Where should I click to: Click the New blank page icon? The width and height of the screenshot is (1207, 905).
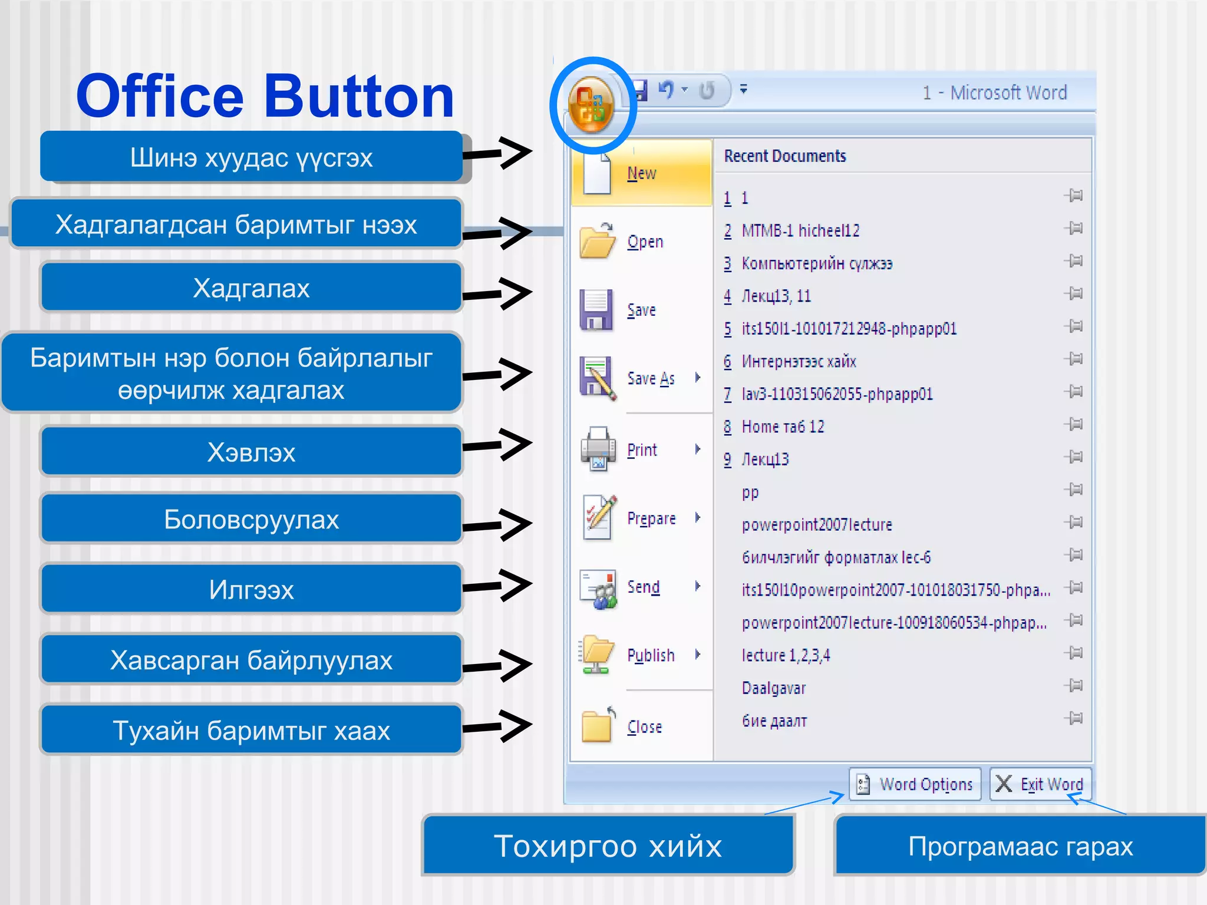click(596, 173)
